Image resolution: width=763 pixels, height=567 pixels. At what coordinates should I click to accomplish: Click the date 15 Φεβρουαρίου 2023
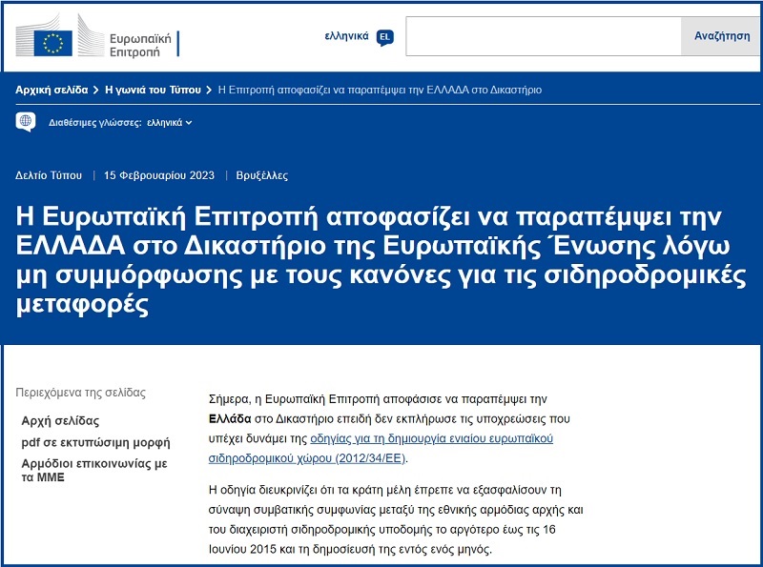159,175
